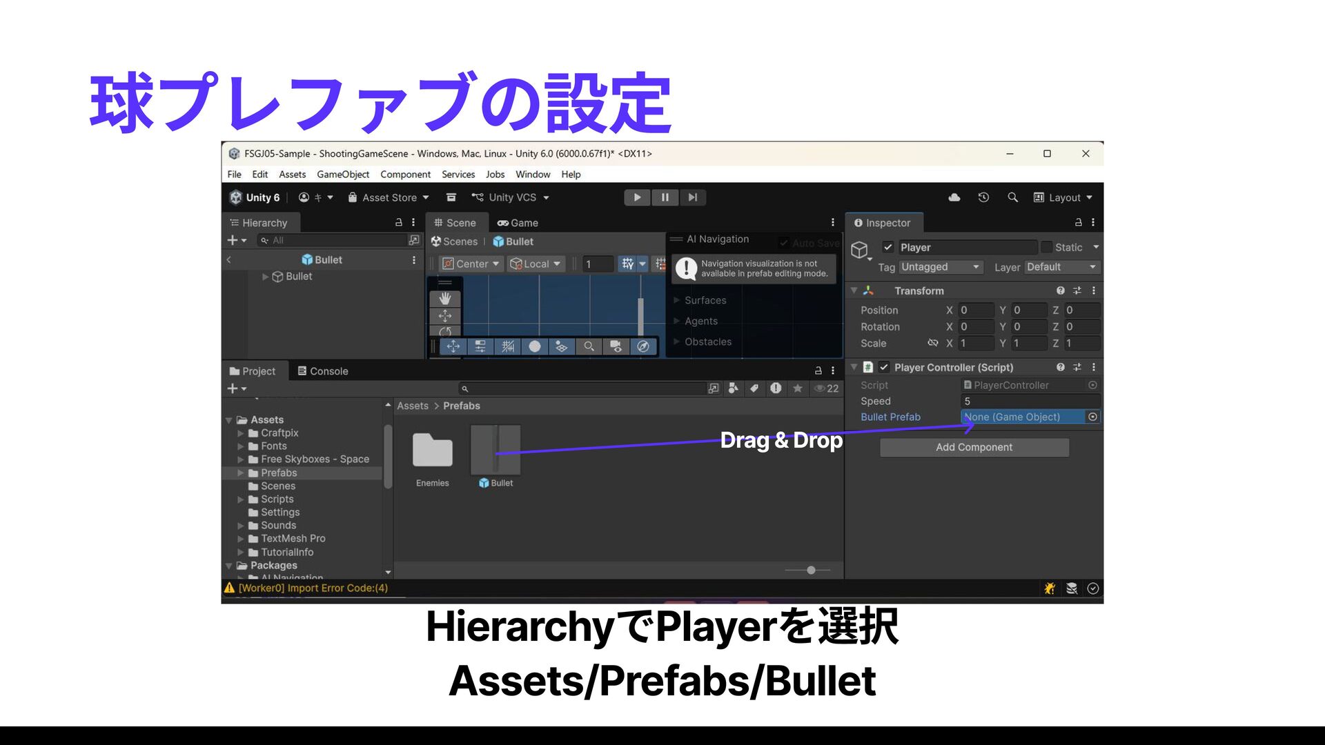Image resolution: width=1325 pixels, height=745 pixels.
Task: Switch to the Console tab
Action: [322, 371]
